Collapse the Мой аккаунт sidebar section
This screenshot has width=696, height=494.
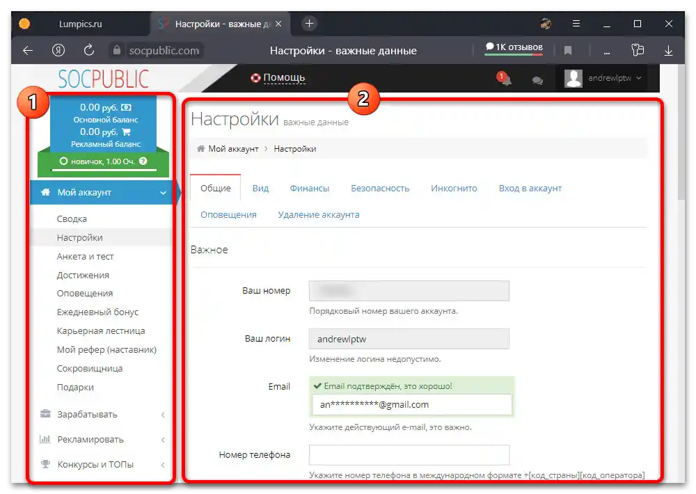pos(102,193)
